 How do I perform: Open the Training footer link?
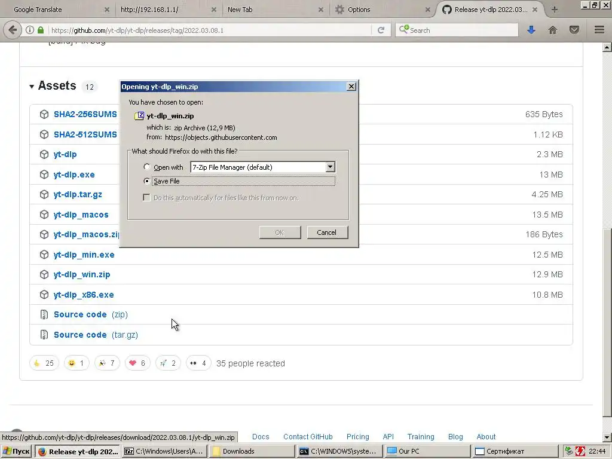click(x=421, y=437)
